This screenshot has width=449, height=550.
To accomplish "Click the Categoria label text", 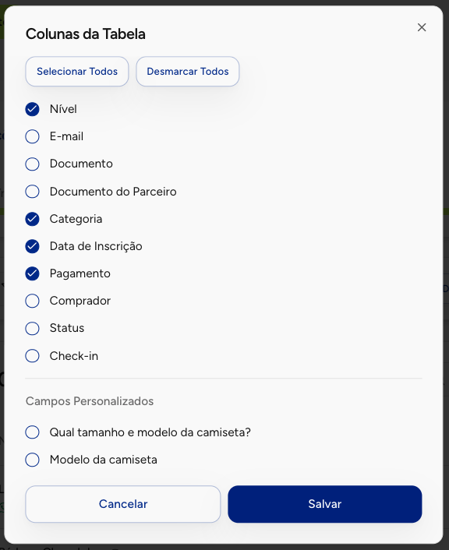I will point(76,219).
